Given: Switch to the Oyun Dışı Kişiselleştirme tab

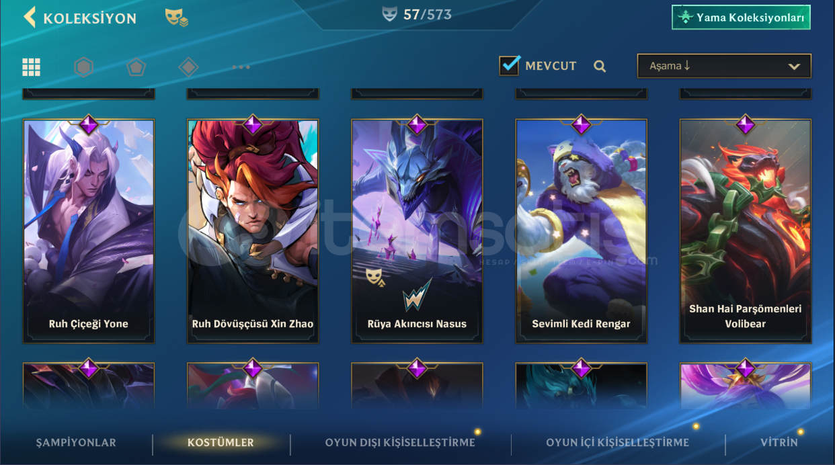Looking at the screenshot, I should pyautogui.click(x=400, y=443).
